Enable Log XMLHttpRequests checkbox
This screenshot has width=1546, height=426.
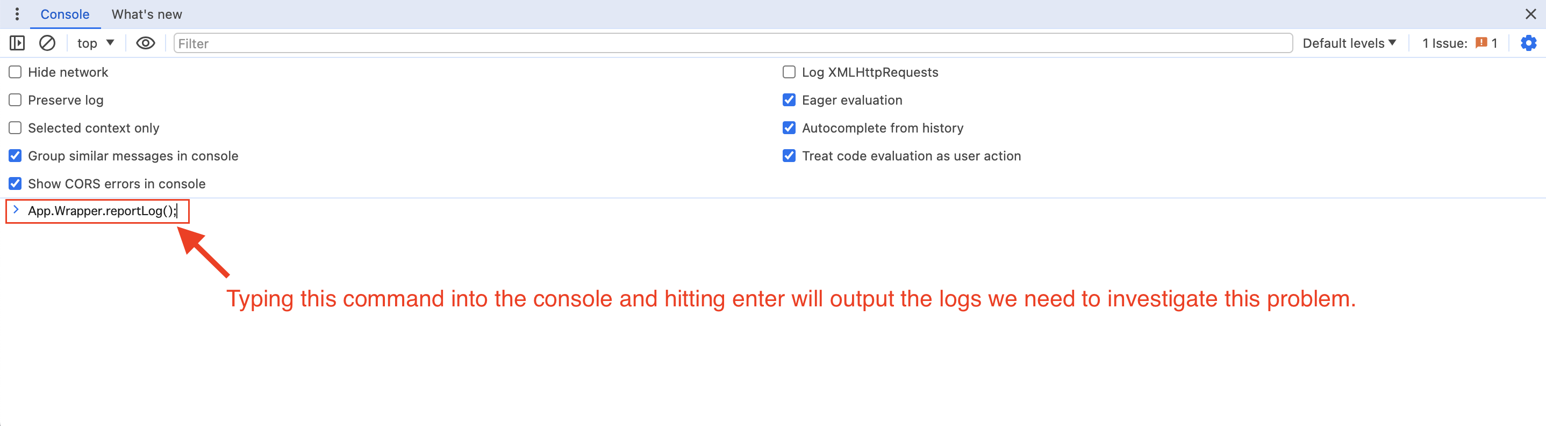coord(789,72)
